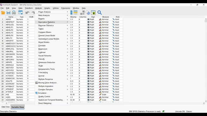Click the horizontal scrollbar right arrow

[204, 103]
